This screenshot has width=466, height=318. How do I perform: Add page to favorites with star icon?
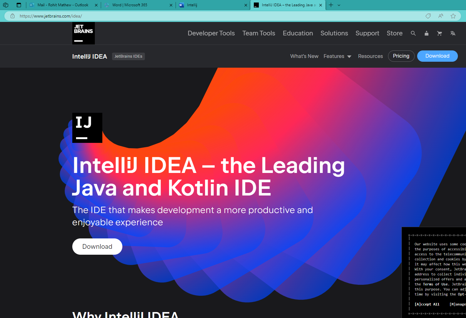[x=453, y=16]
